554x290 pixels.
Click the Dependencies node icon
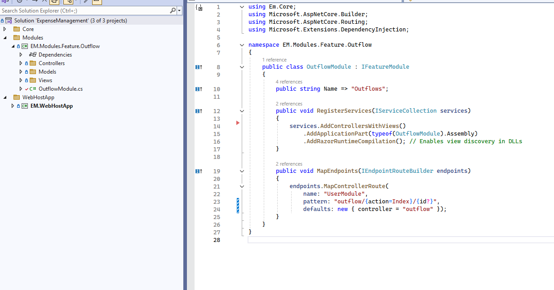(x=33, y=55)
